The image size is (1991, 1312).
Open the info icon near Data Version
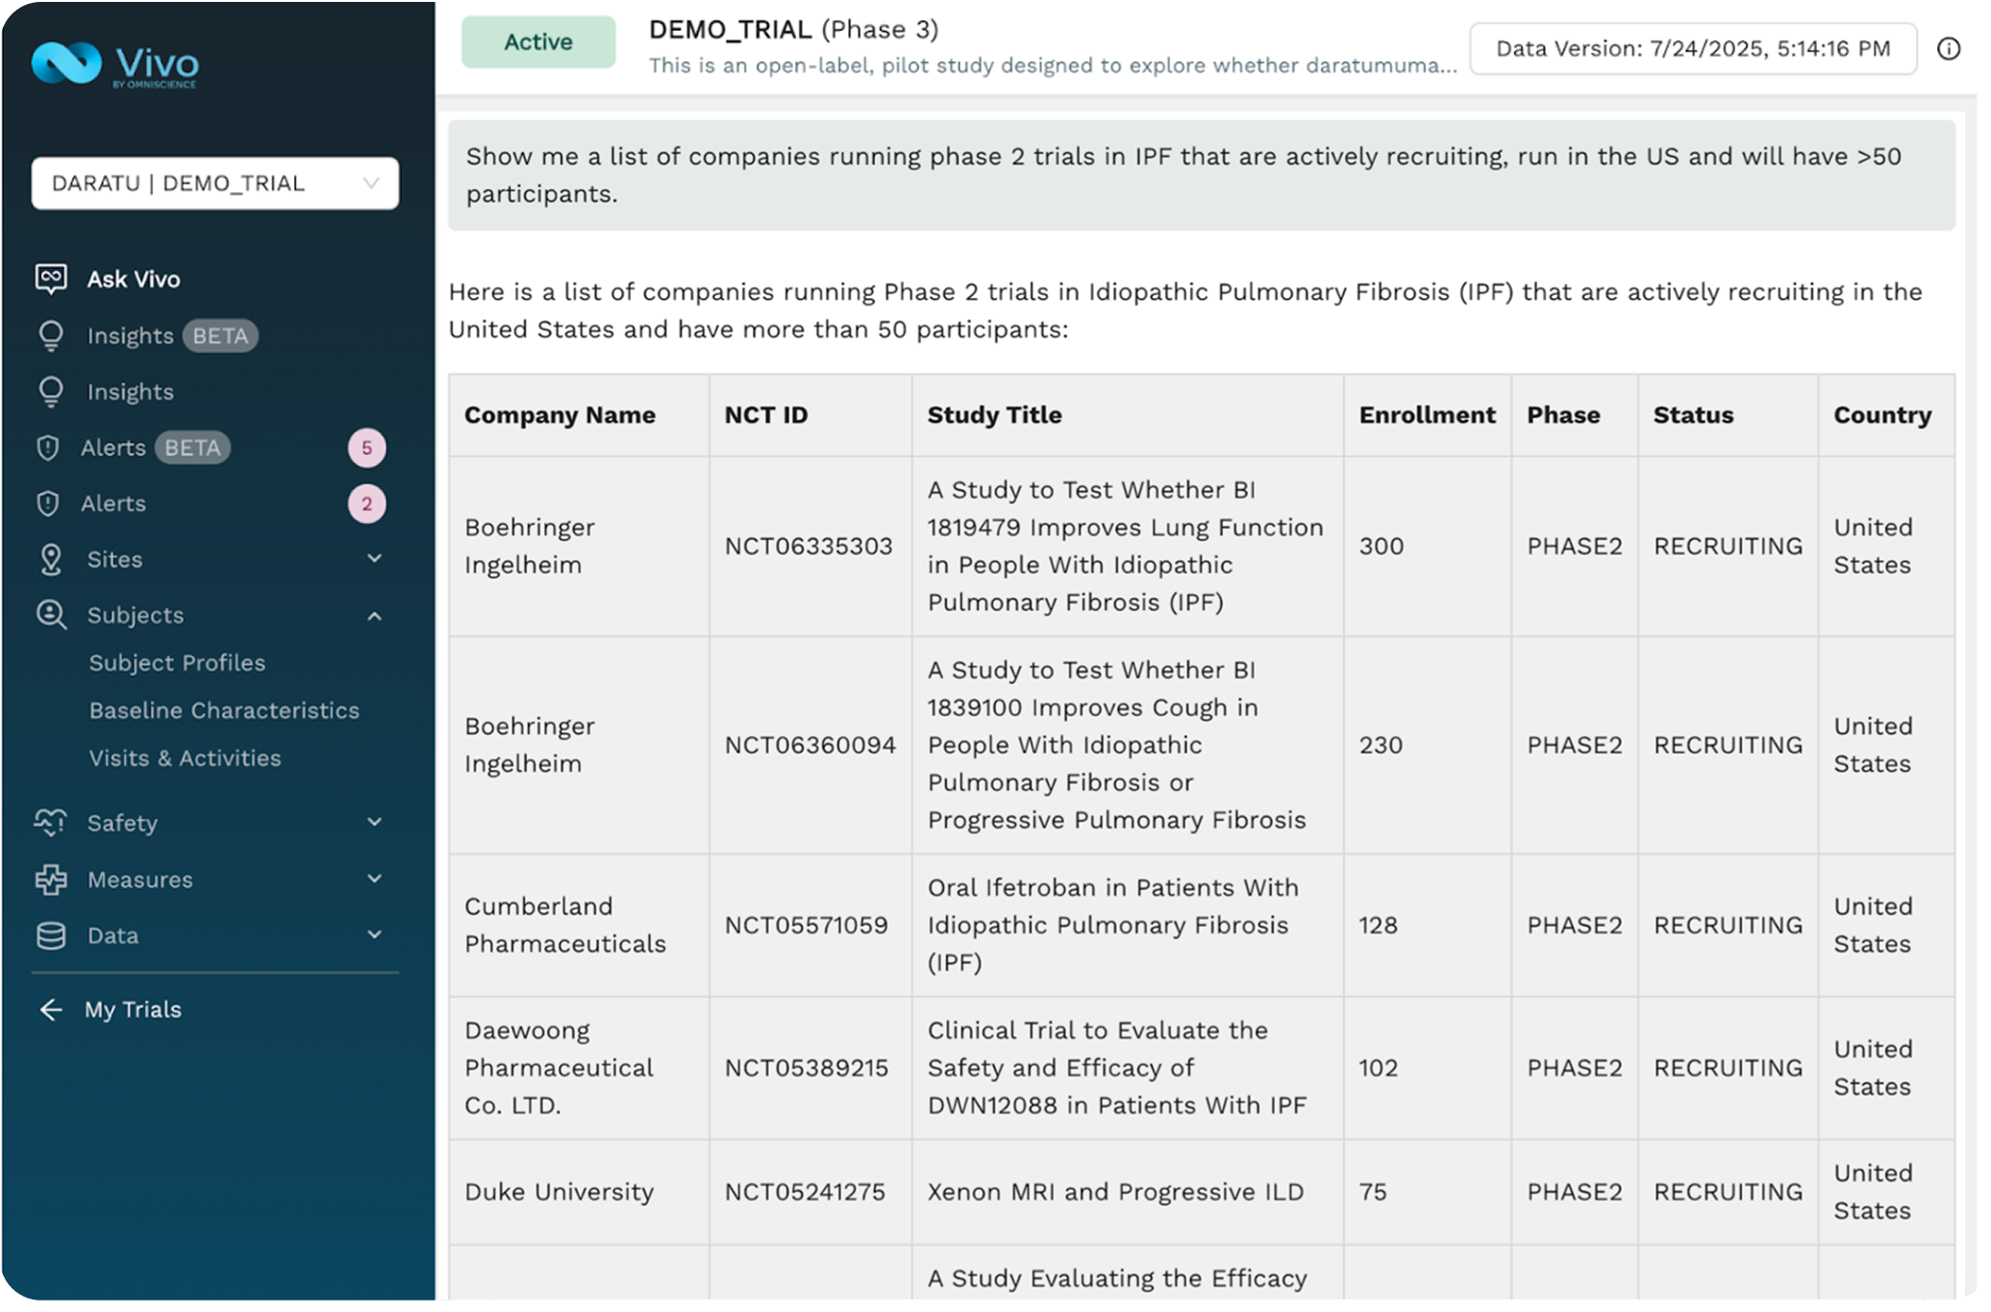pyautogui.click(x=1949, y=48)
